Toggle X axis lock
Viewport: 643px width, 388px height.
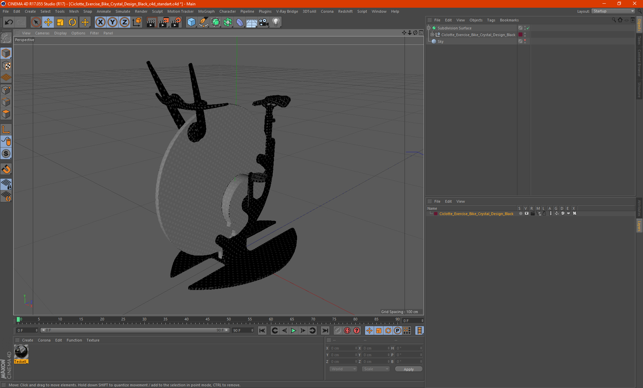click(100, 22)
